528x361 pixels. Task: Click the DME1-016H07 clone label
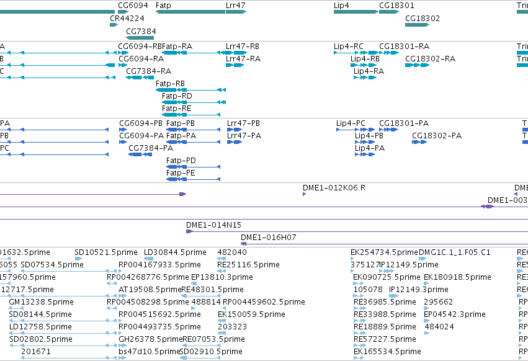pyautogui.click(x=269, y=238)
